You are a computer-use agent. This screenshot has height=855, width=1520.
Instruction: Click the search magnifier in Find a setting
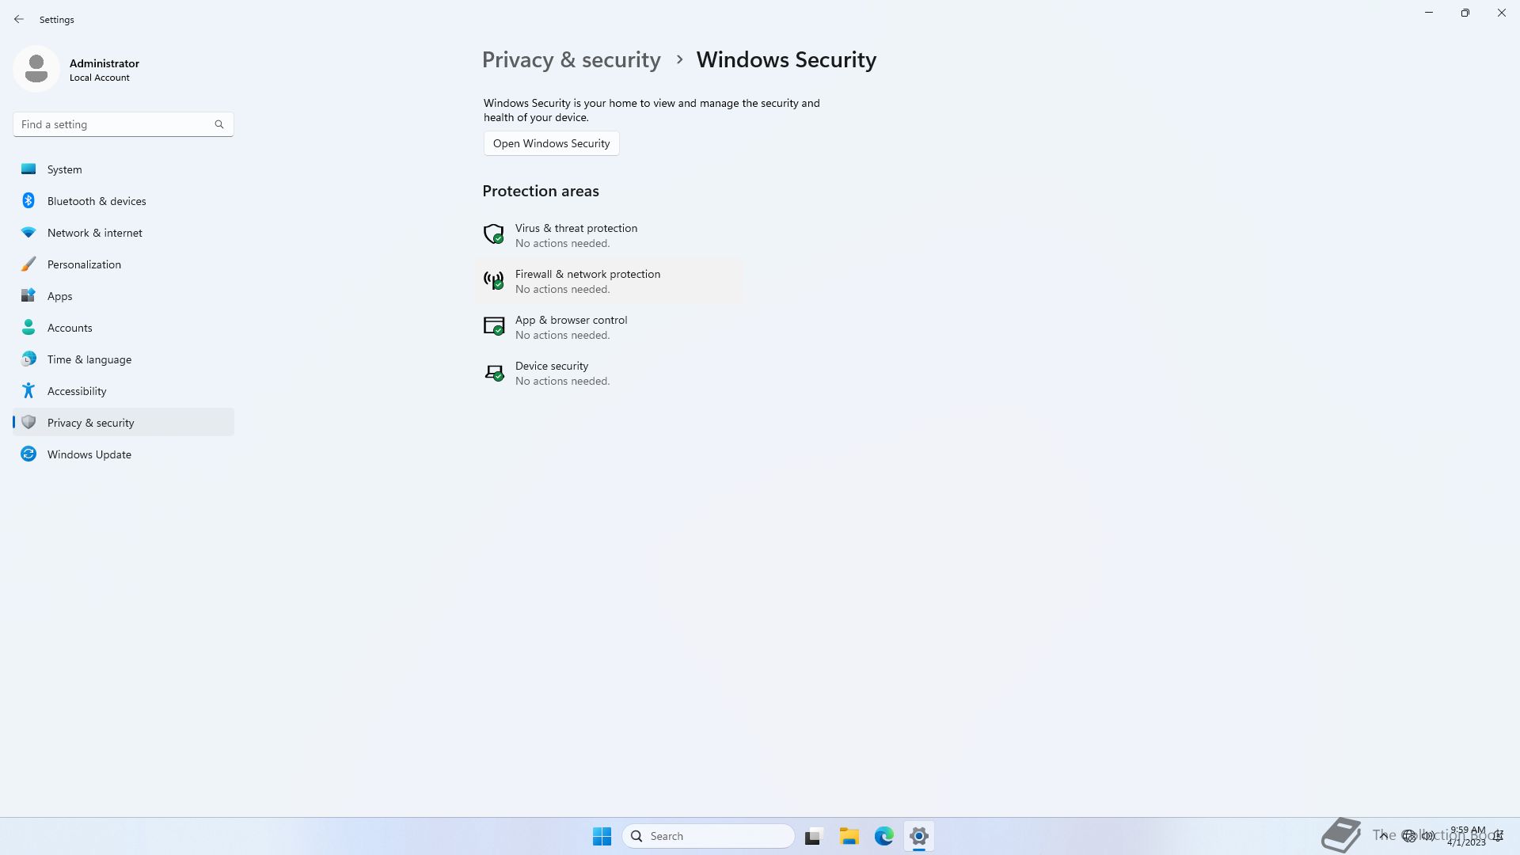click(x=219, y=124)
